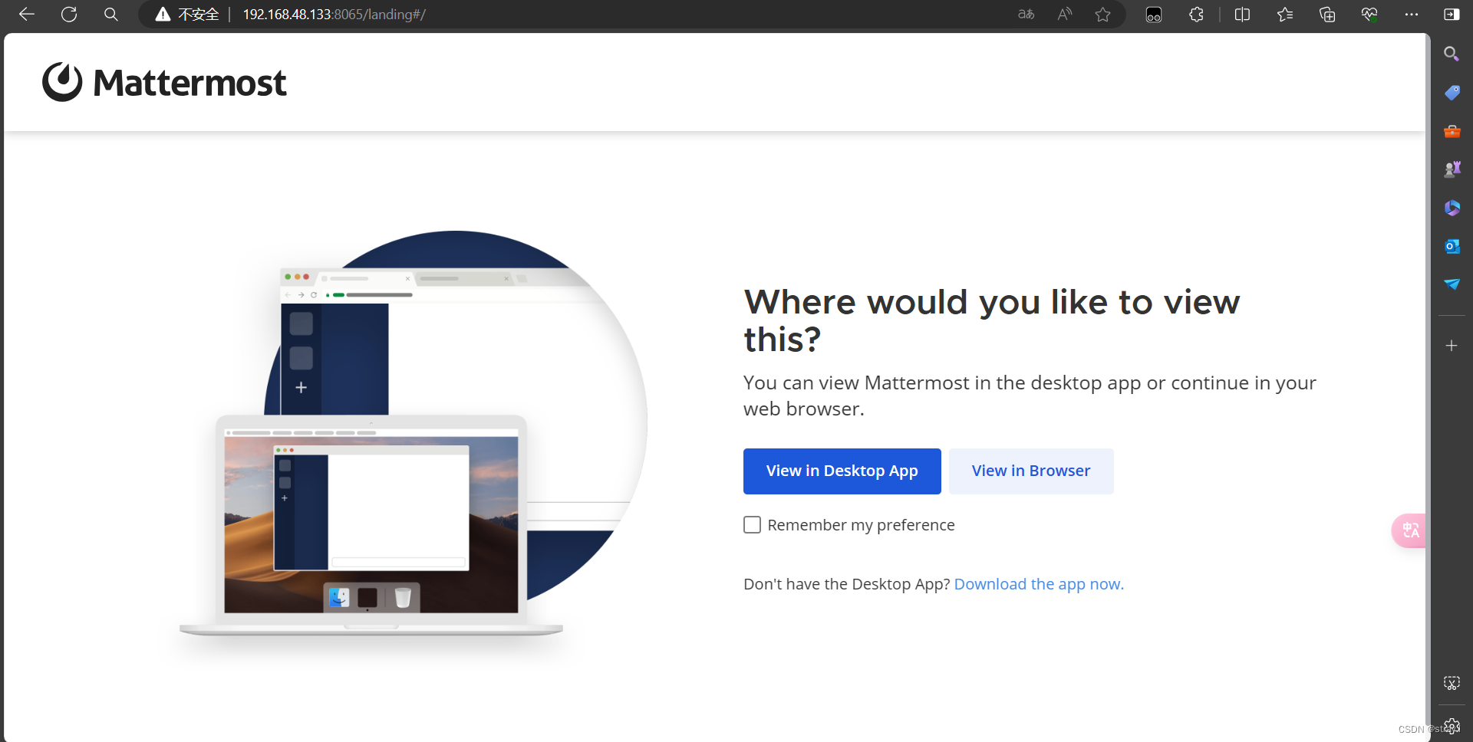Toggle the Edge sidebar icon
1473x742 pixels.
1452,15
